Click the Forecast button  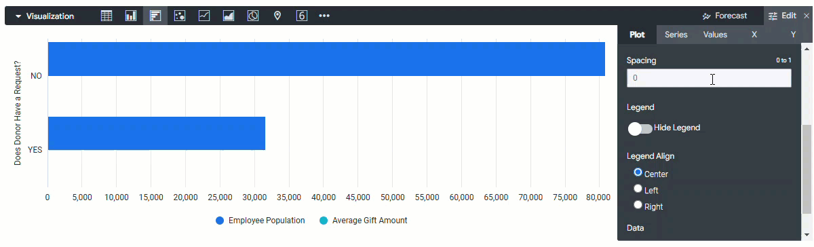(x=724, y=16)
